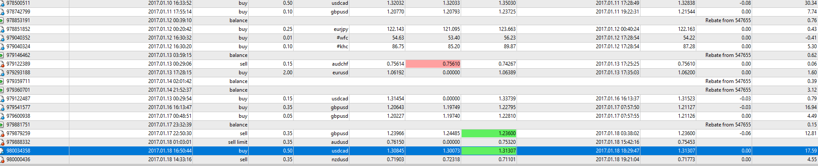Click close time 2017.01.16 16:13:37
The image size is (818, 166).
(x=617, y=99)
